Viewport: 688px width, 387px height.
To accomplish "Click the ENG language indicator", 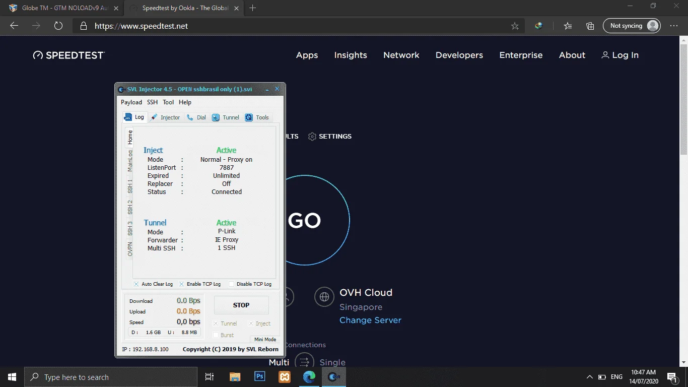I will coord(616,377).
